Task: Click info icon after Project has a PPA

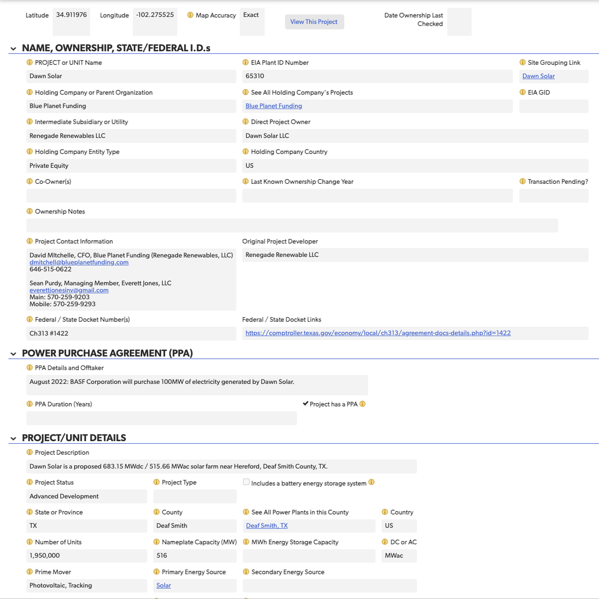Action: [362, 404]
